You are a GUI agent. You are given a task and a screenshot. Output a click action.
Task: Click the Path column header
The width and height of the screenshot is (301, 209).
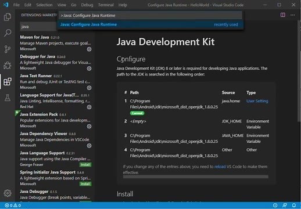pos(134,92)
